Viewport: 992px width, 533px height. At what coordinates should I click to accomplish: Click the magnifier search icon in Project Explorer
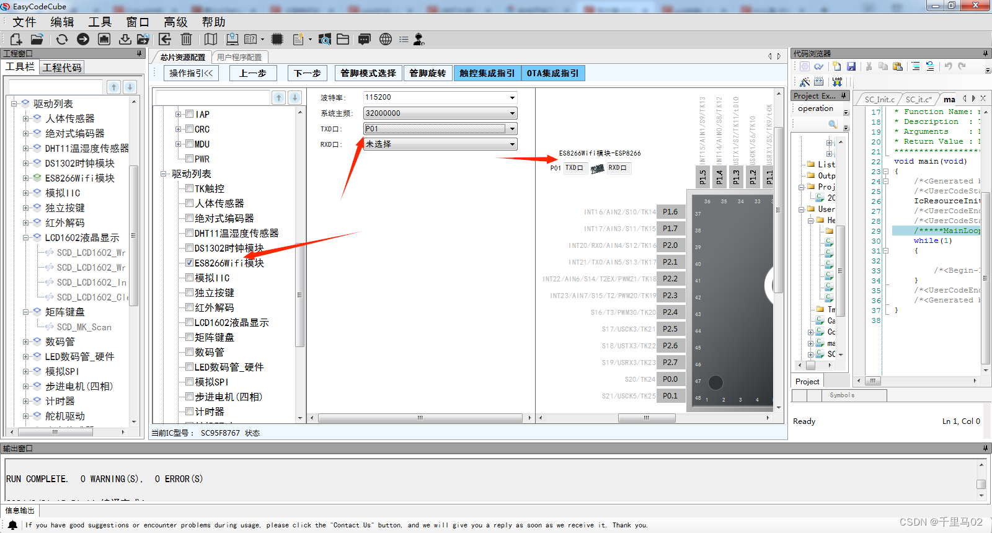(x=833, y=124)
